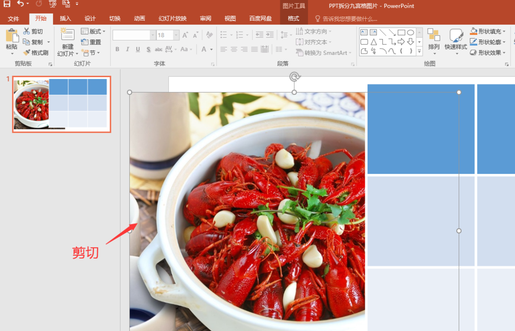
Task: Increase list indent level
Action: click(x=269, y=35)
